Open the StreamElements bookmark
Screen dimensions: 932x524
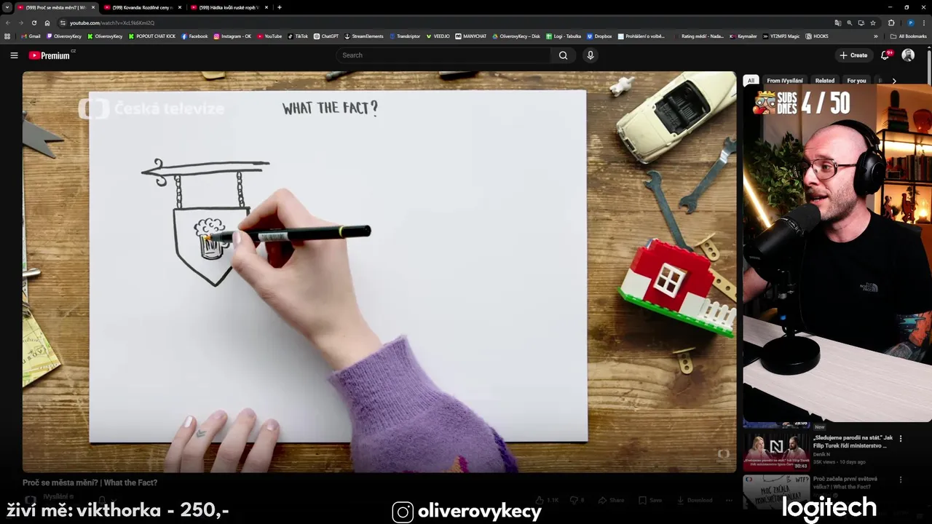point(364,36)
